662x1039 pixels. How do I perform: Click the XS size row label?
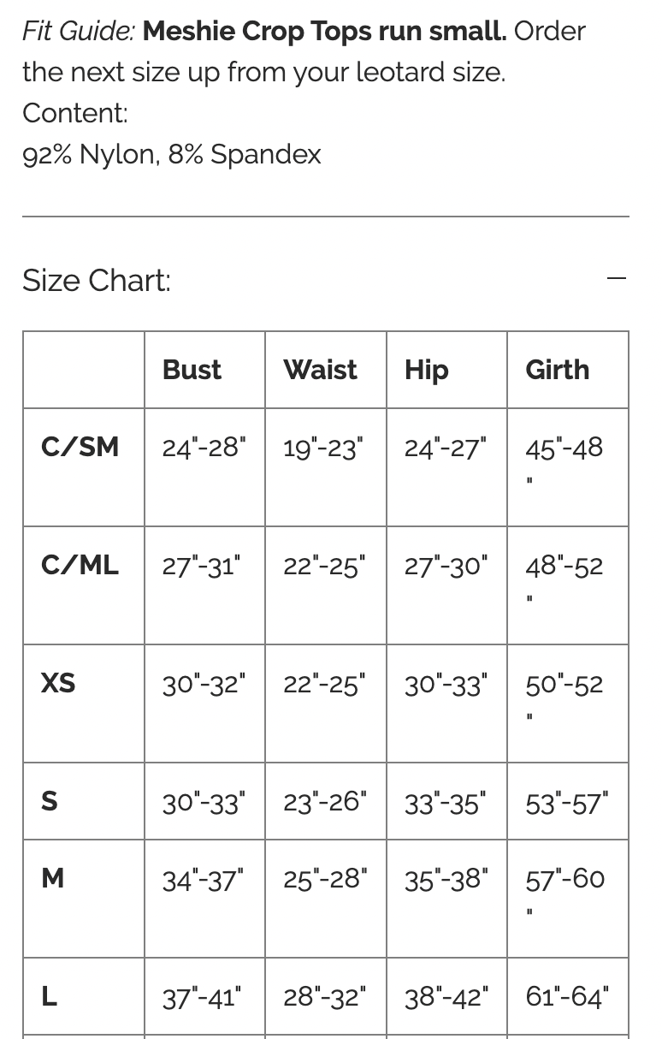point(58,683)
